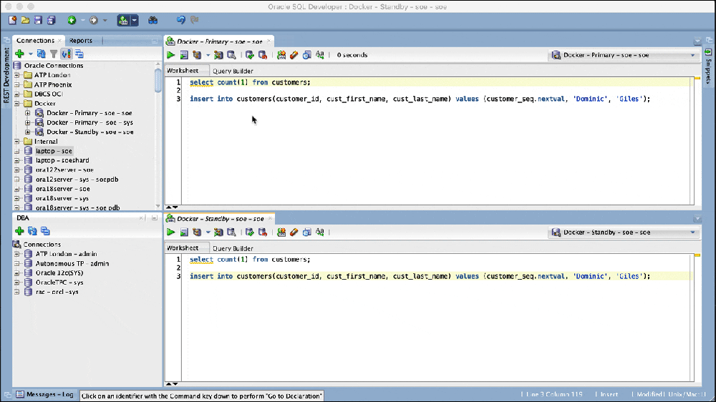Screen dimensions: 716x402
Task: Open the Snippets side panel
Action: click(x=708, y=67)
